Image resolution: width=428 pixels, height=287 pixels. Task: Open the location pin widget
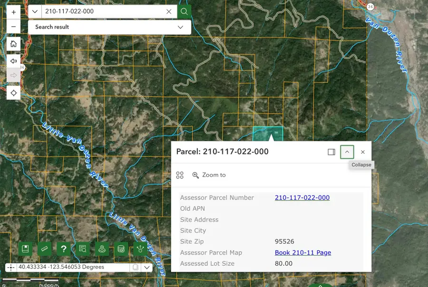click(102, 249)
